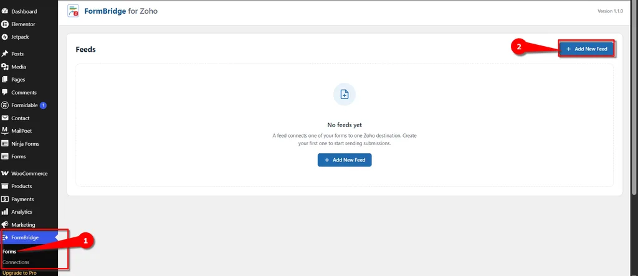Click the MailPoet M icon

pyautogui.click(x=5, y=131)
